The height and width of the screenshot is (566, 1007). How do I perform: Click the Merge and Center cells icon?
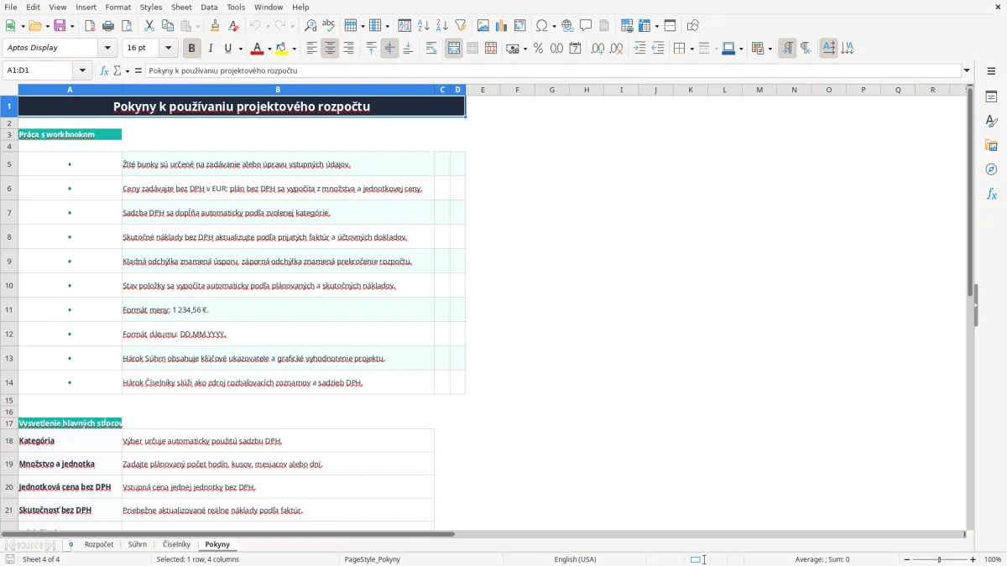(x=454, y=49)
